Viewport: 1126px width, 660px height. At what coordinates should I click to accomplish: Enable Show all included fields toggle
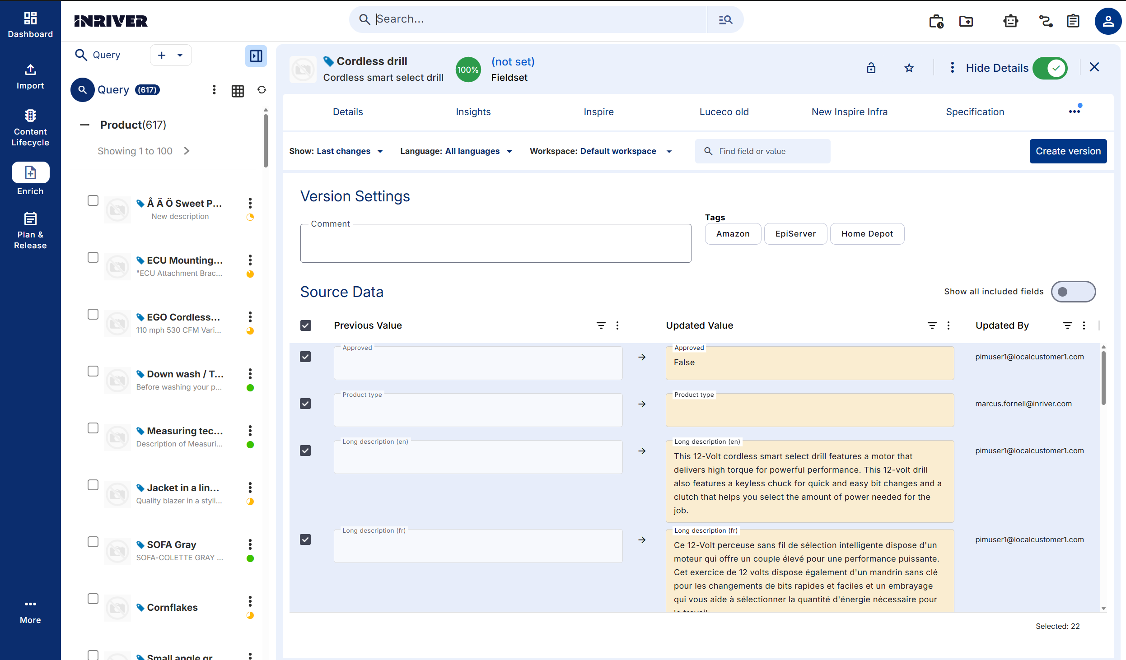pyautogui.click(x=1073, y=292)
